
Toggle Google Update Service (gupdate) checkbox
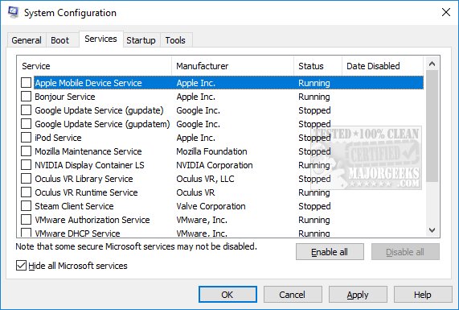[26, 110]
